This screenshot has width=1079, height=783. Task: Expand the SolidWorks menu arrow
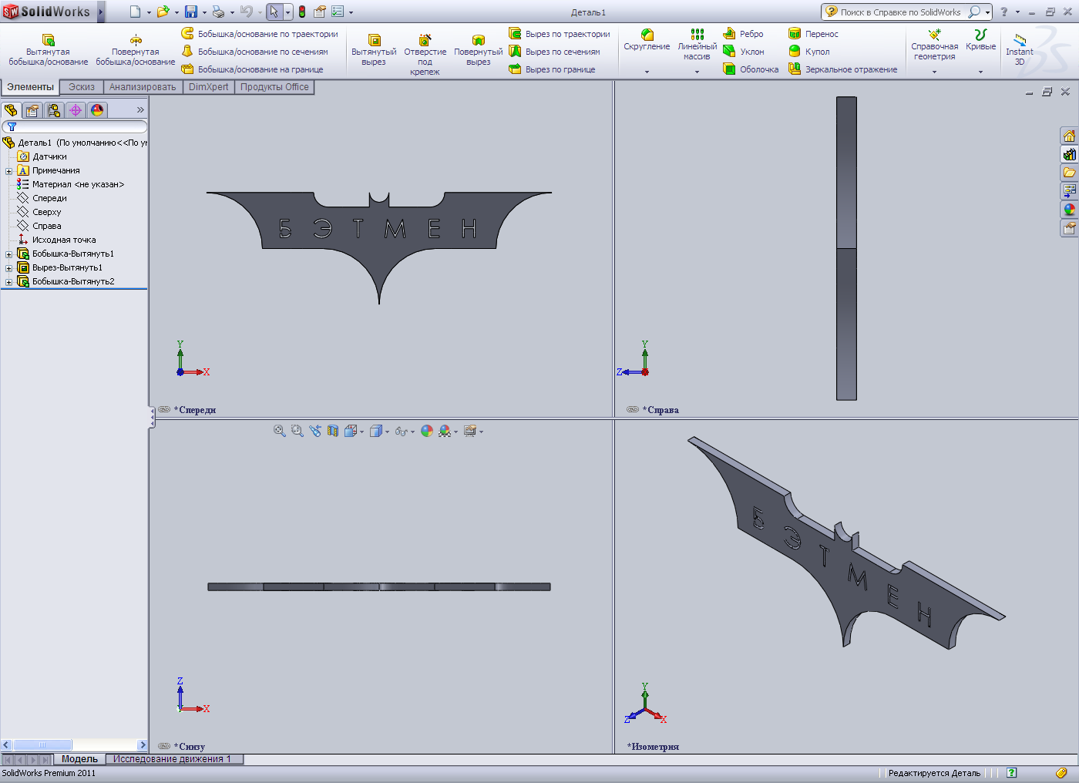tap(100, 12)
